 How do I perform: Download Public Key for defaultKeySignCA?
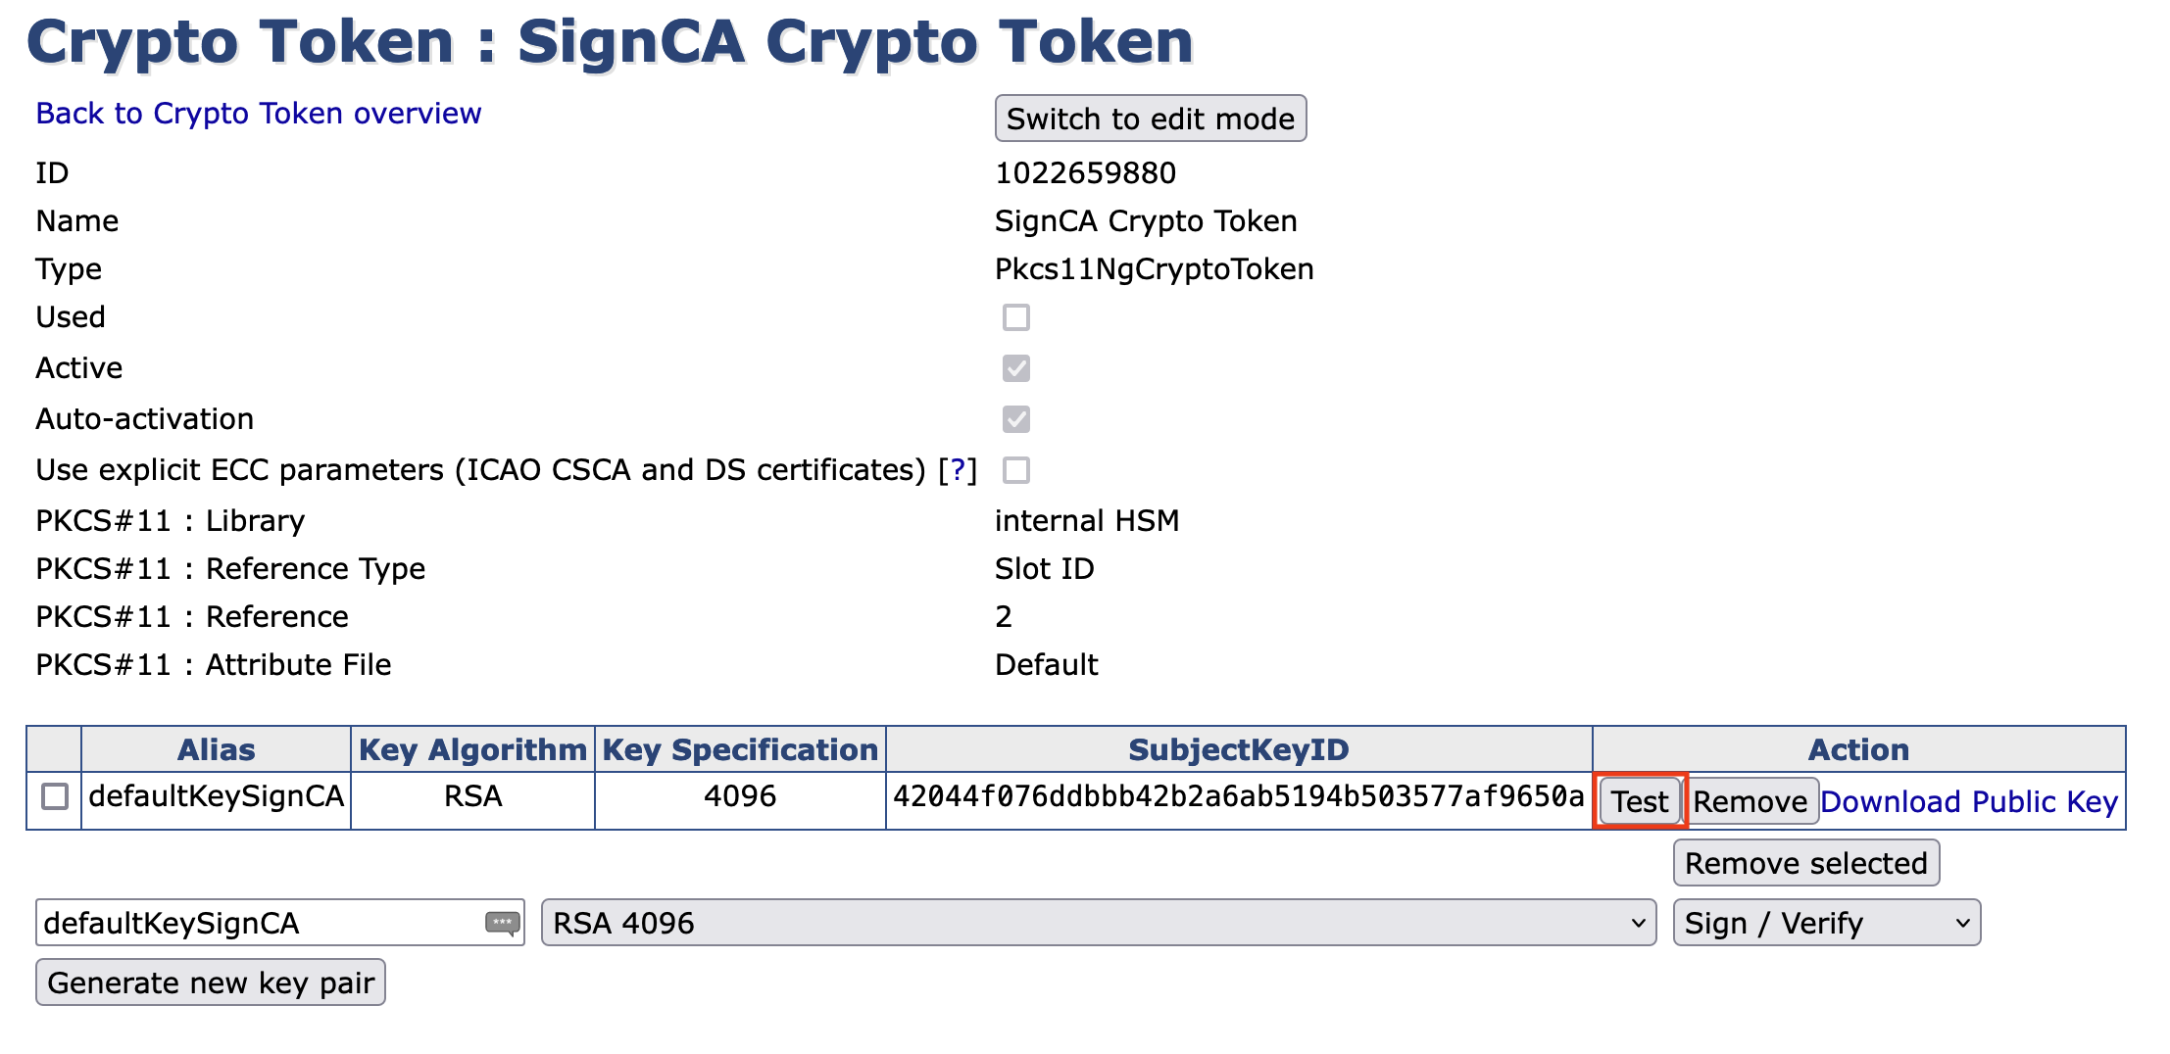coord(1970,800)
